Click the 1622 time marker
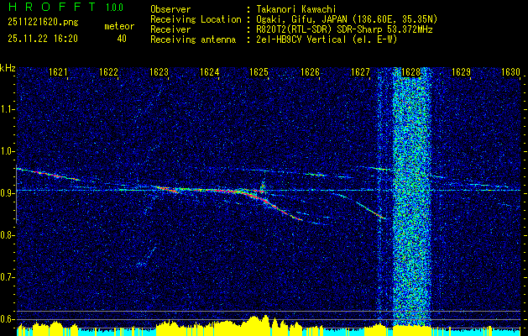This screenshot has width=528, height=336. pos(108,71)
